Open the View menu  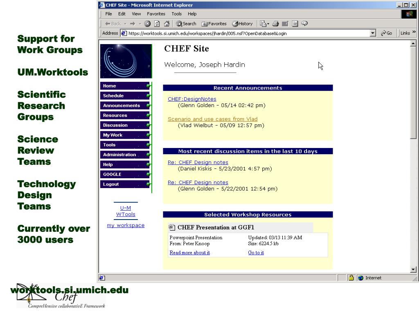click(136, 14)
